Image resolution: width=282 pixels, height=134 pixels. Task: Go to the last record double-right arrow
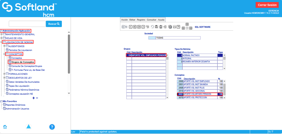(139, 27)
